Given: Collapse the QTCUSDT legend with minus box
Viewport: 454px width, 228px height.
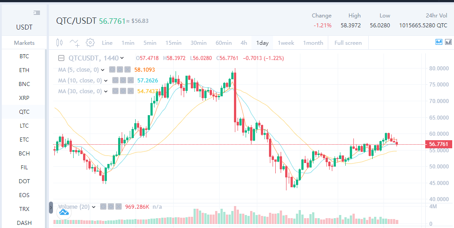Looking at the screenshot, I should (62, 58).
